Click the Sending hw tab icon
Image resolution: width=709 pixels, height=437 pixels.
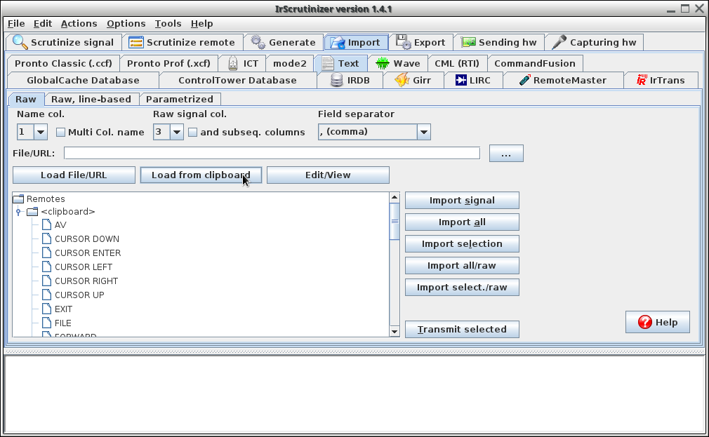pyautogui.click(x=468, y=42)
